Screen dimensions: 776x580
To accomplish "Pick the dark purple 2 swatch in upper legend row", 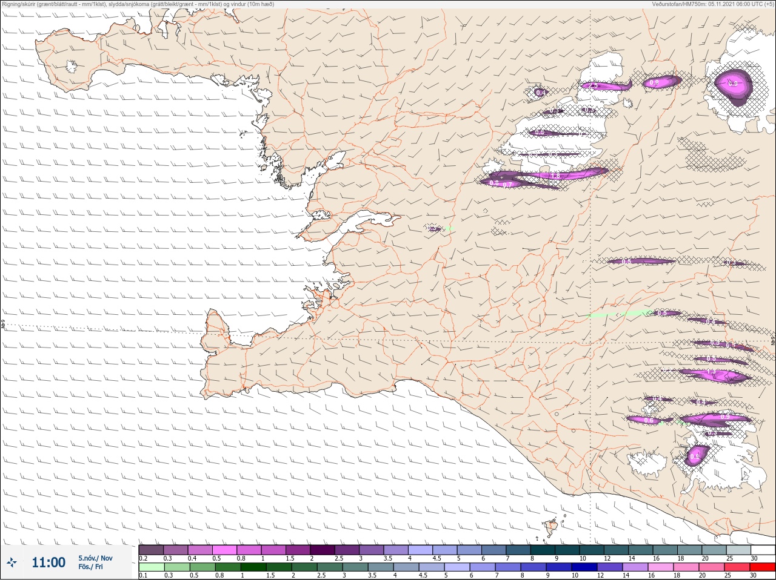I will point(323,550).
